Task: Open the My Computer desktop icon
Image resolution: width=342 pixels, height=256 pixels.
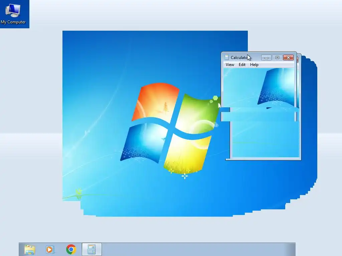Action: pos(13,14)
